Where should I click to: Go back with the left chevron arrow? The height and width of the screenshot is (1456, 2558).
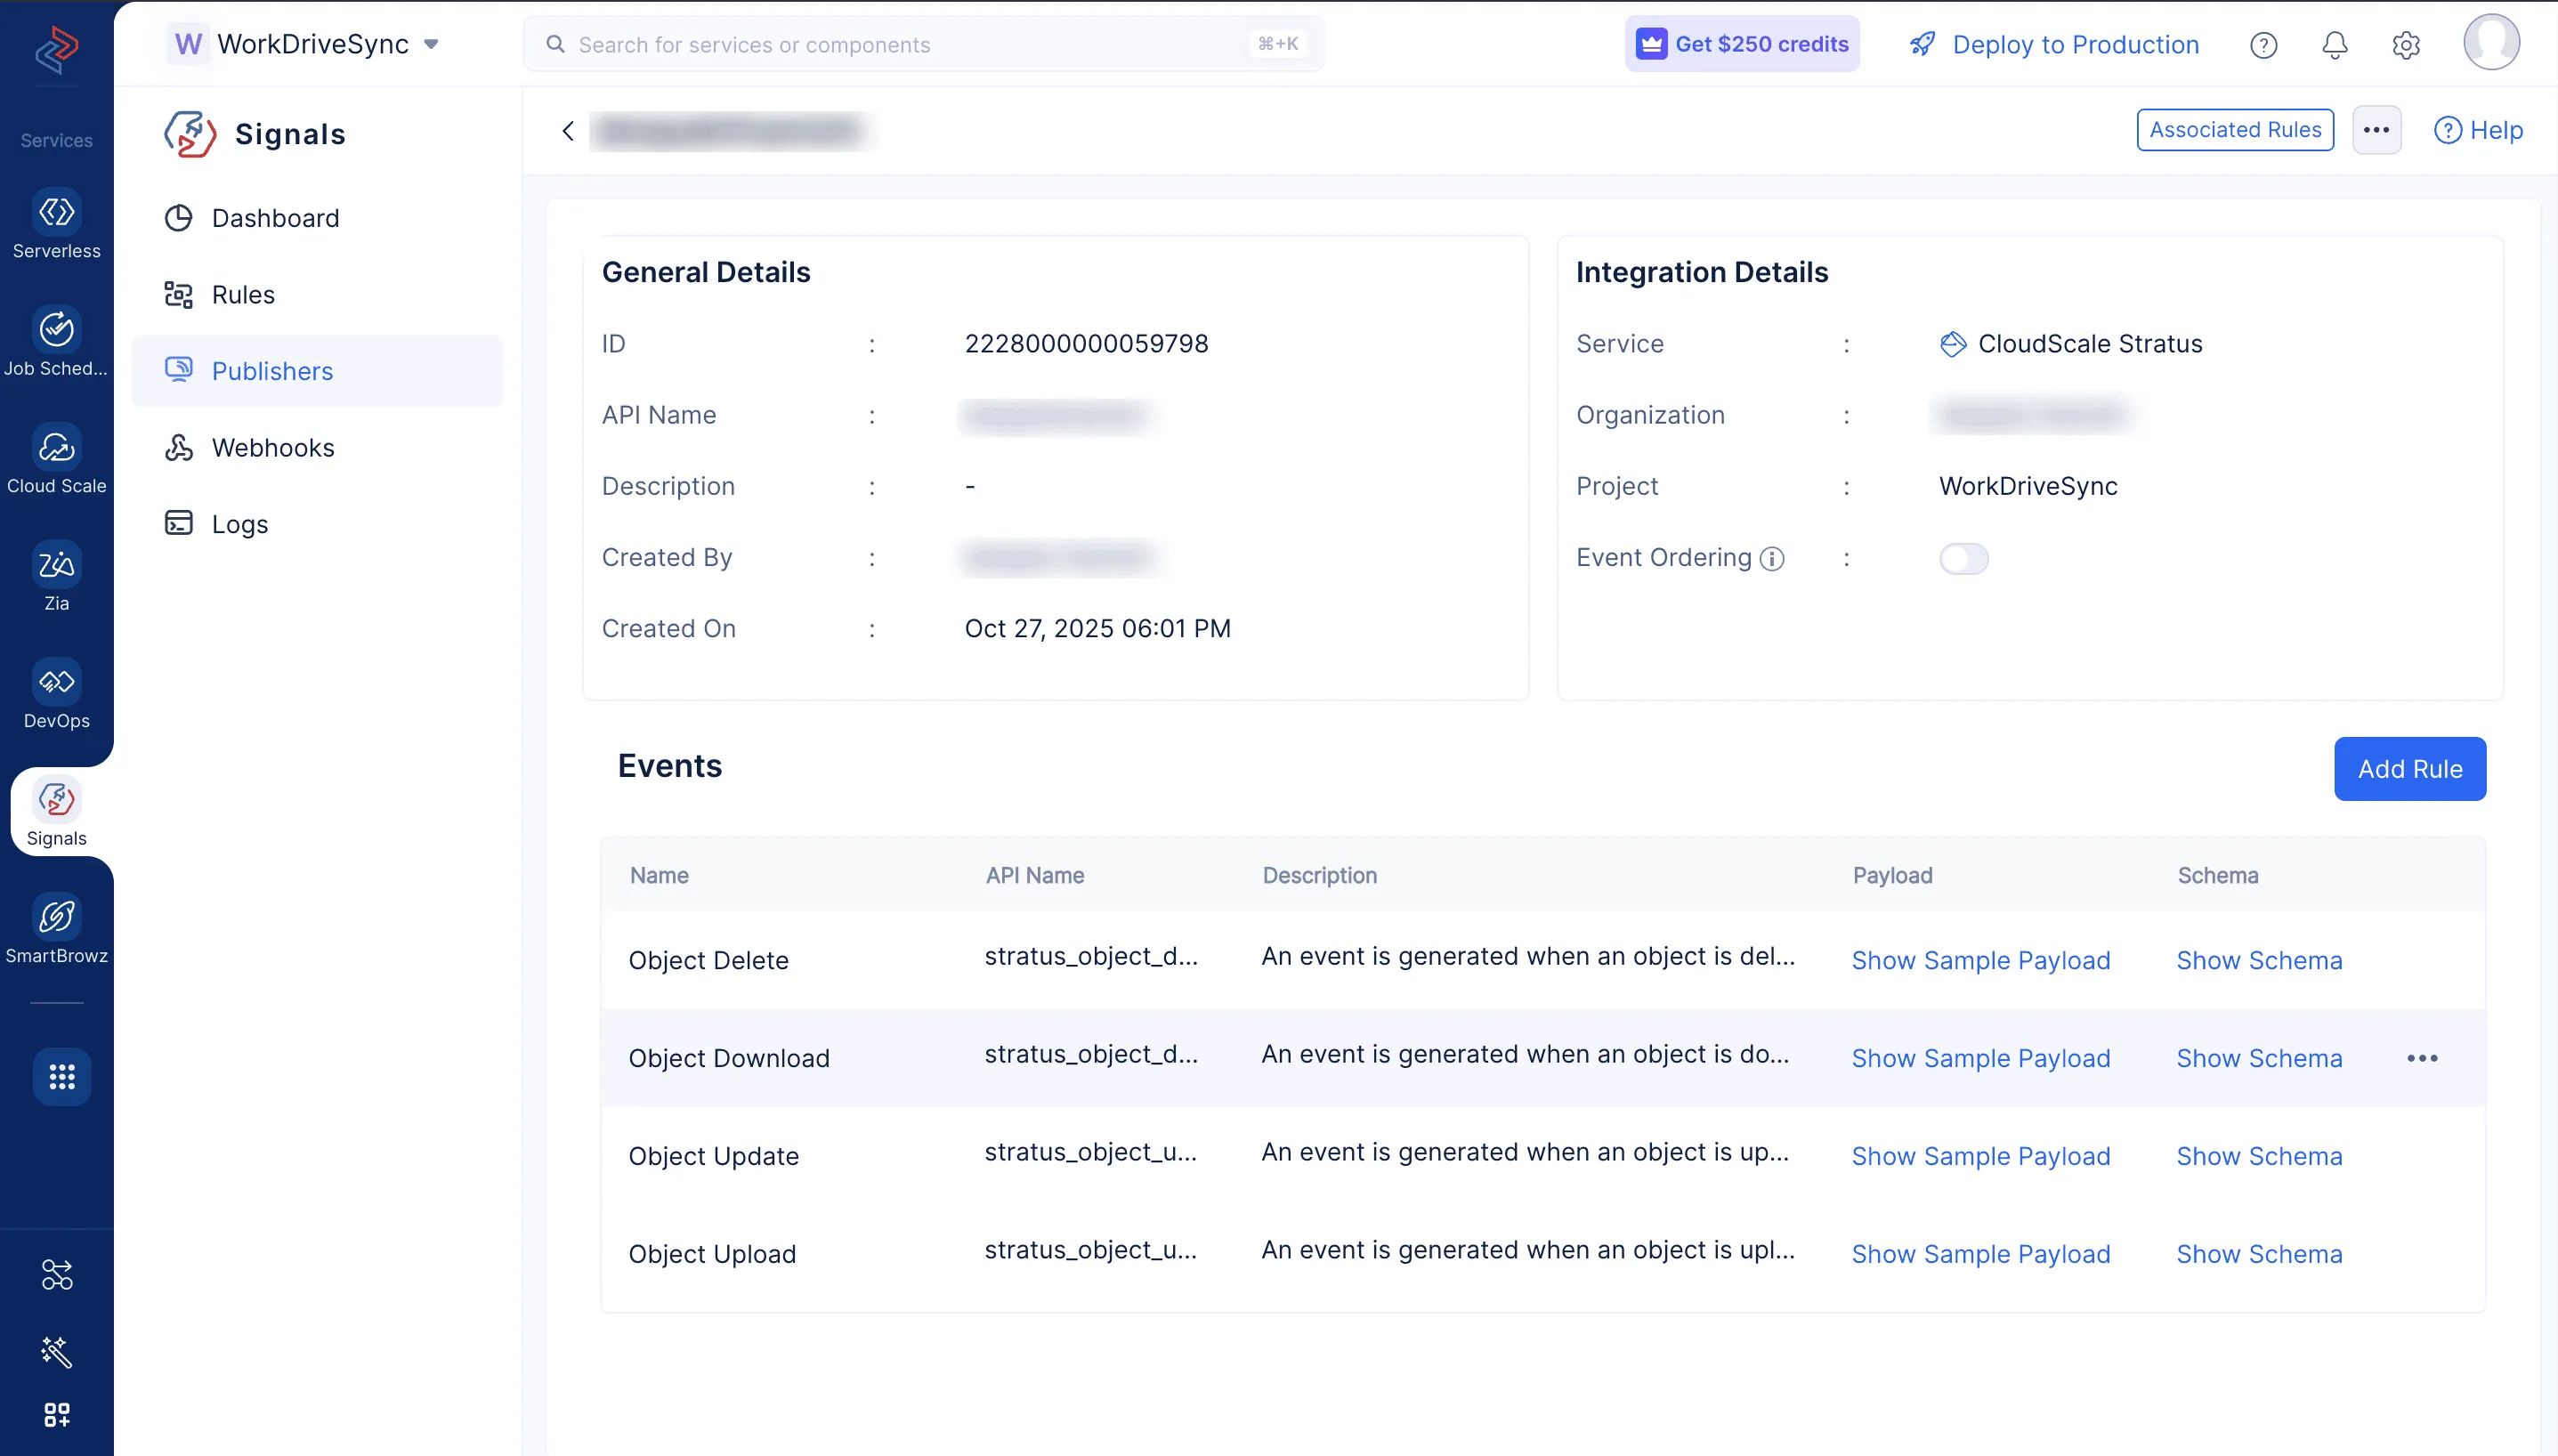(568, 131)
